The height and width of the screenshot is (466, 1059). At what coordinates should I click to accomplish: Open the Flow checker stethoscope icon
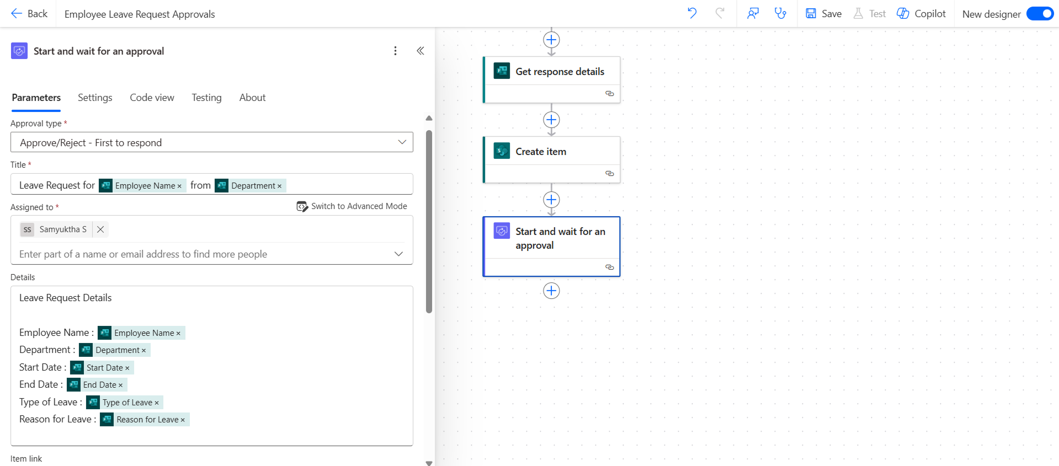[x=780, y=13]
